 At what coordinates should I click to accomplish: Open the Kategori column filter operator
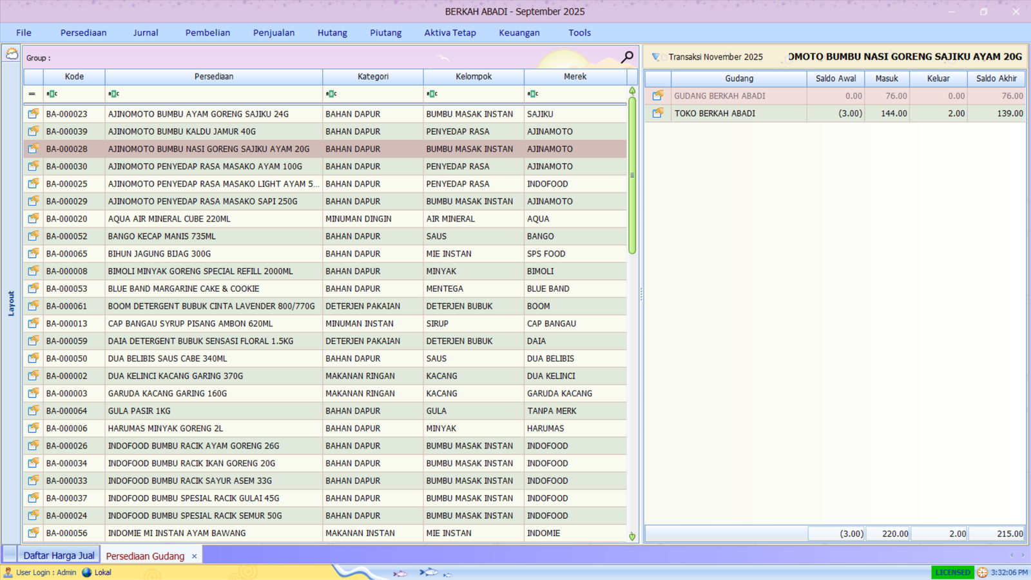[331, 94]
